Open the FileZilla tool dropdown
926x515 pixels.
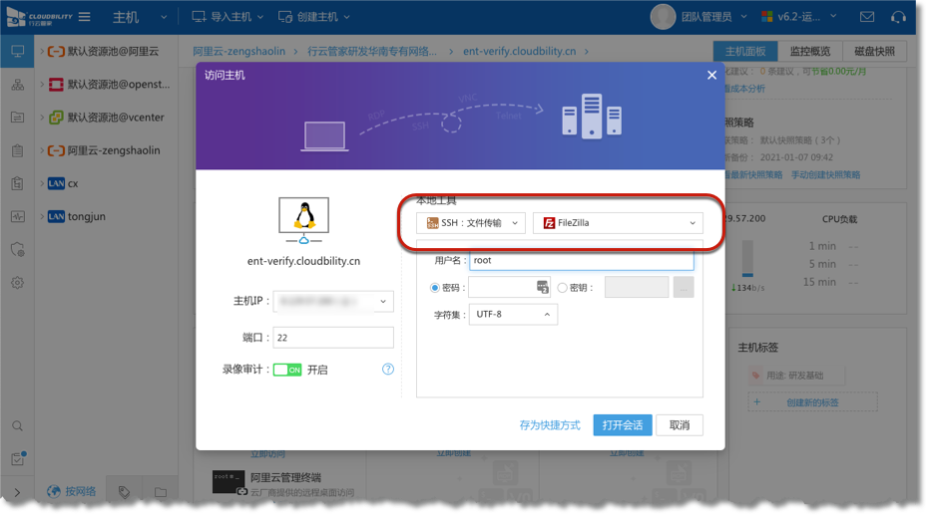click(x=618, y=223)
